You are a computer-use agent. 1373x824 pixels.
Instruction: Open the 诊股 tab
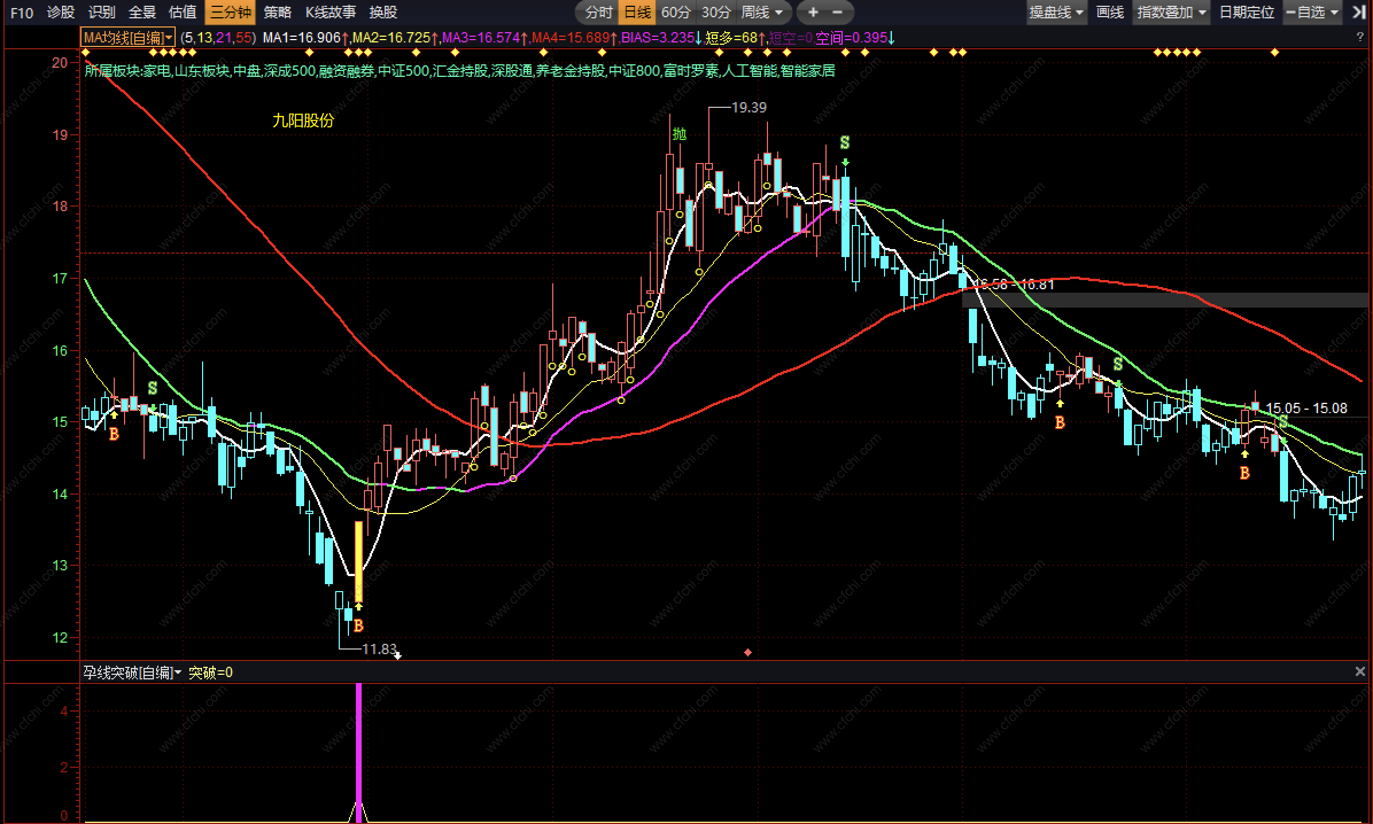pos(61,12)
